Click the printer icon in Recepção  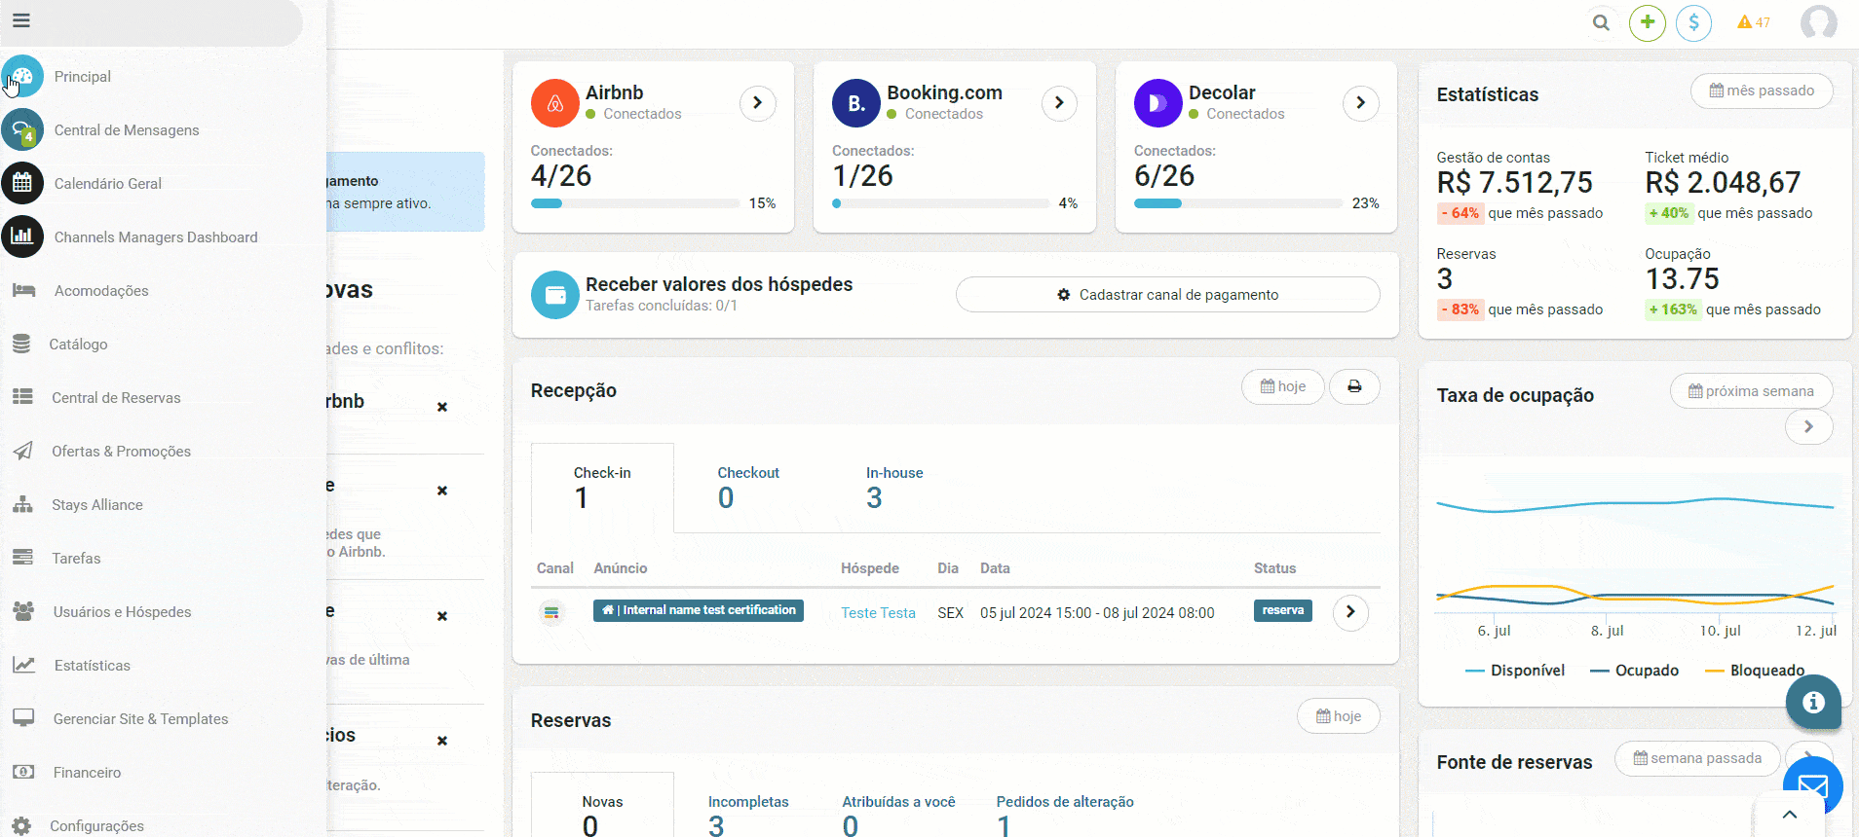[1354, 386]
